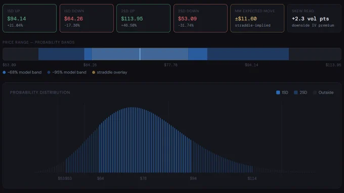Click the $114 axis label on the chart
The image size is (344, 193).
(252, 178)
